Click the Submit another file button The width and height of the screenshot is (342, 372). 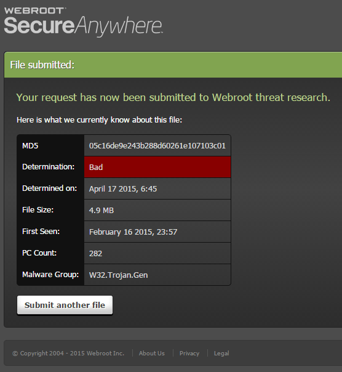(65, 305)
